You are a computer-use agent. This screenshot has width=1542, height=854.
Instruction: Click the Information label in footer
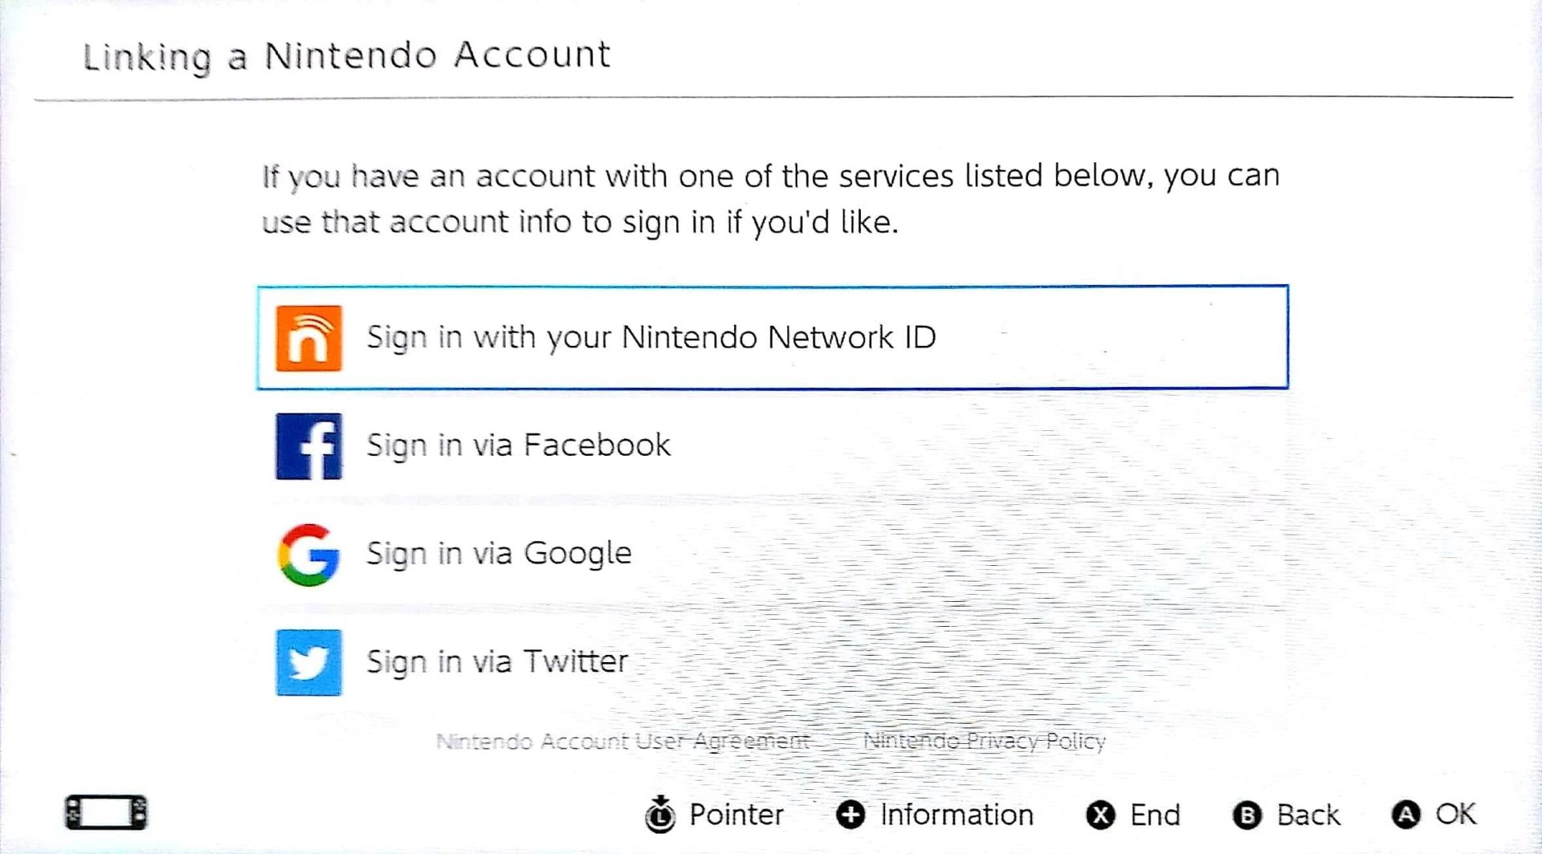click(x=957, y=815)
